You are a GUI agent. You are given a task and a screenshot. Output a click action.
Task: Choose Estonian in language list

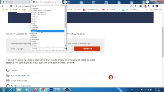(x=48, y=27)
